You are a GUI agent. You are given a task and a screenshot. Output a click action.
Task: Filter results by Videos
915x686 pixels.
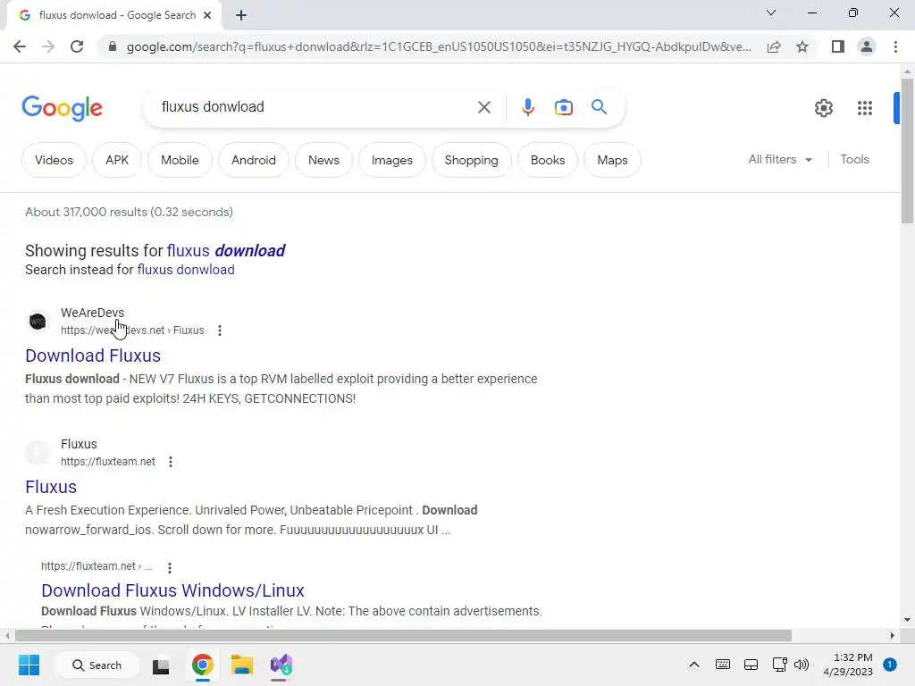pos(54,160)
